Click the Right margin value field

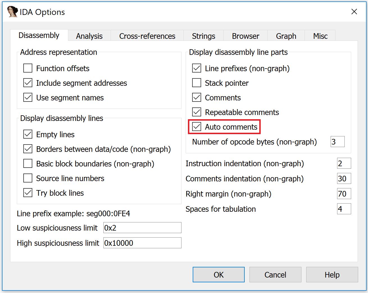(x=344, y=194)
